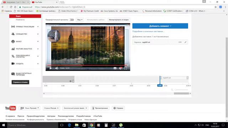Open the player settings gear
Screen dimensions: 228x128
coord(120,68)
